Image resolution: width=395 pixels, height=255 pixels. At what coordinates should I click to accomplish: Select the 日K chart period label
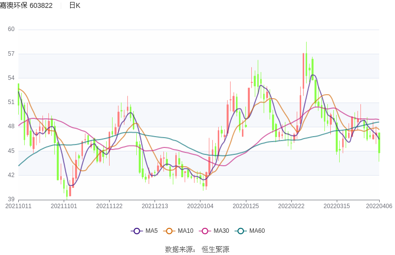75,5
